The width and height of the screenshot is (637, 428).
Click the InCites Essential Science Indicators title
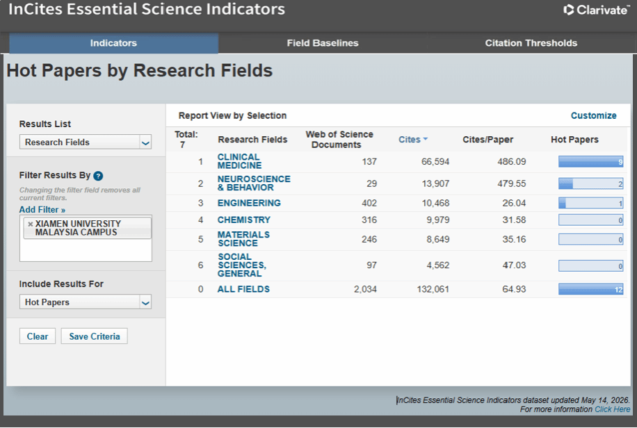click(x=147, y=9)
